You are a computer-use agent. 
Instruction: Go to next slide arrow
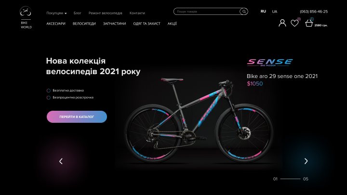coord(306,161)
